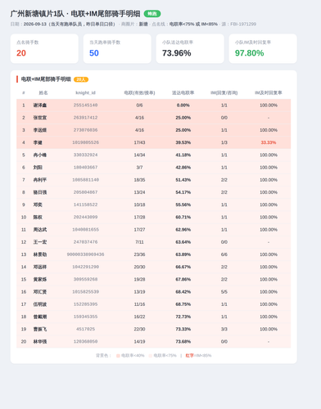Click the orange 20人 count badge

pyautogui.click(x=81, y=79)
